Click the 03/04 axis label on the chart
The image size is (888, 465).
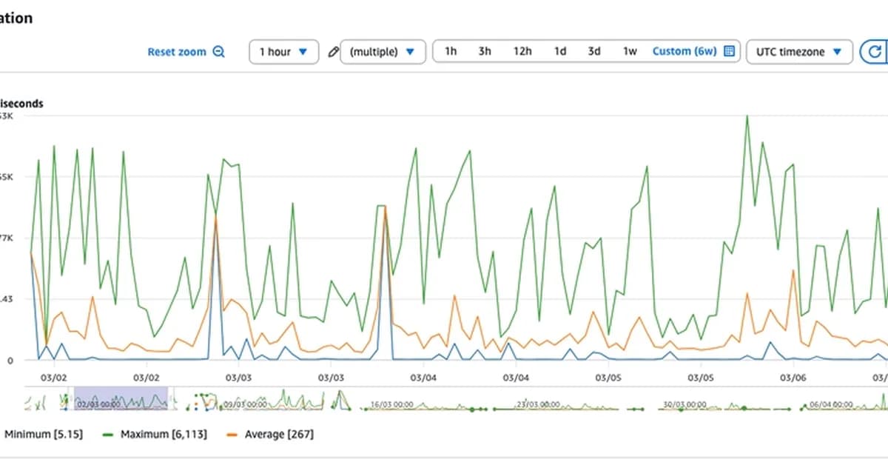pyautogui.click(x=425, y=377)
